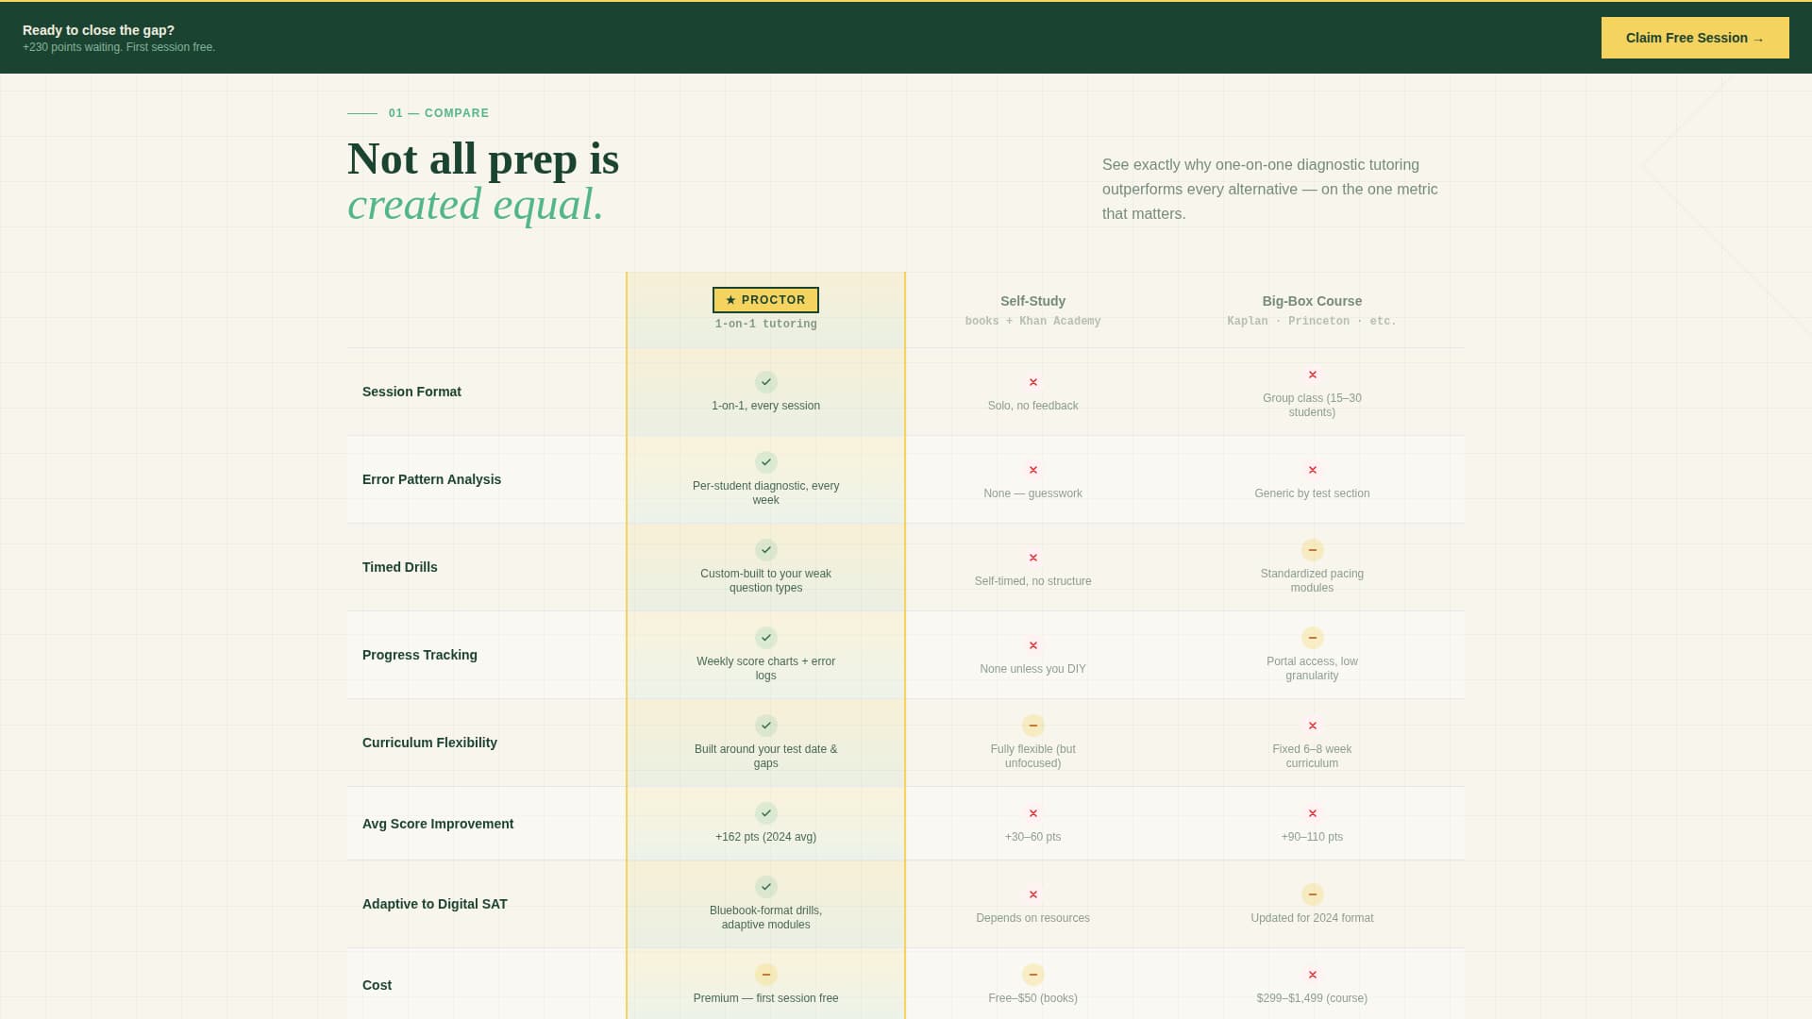The image size is (1812, 1019).
Task: Click 'Ready to close the gap?' banner text
Action: pyautogui.click(x=98, y=30)
